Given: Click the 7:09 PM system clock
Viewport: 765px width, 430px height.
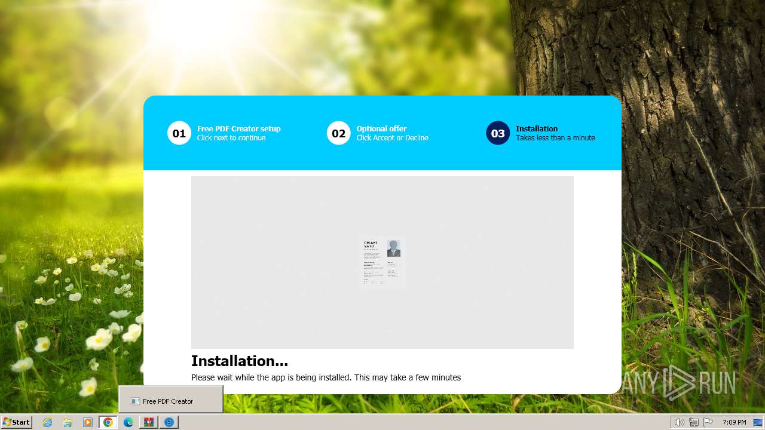Looking at the screenshot, I should [x=734, y=422].
